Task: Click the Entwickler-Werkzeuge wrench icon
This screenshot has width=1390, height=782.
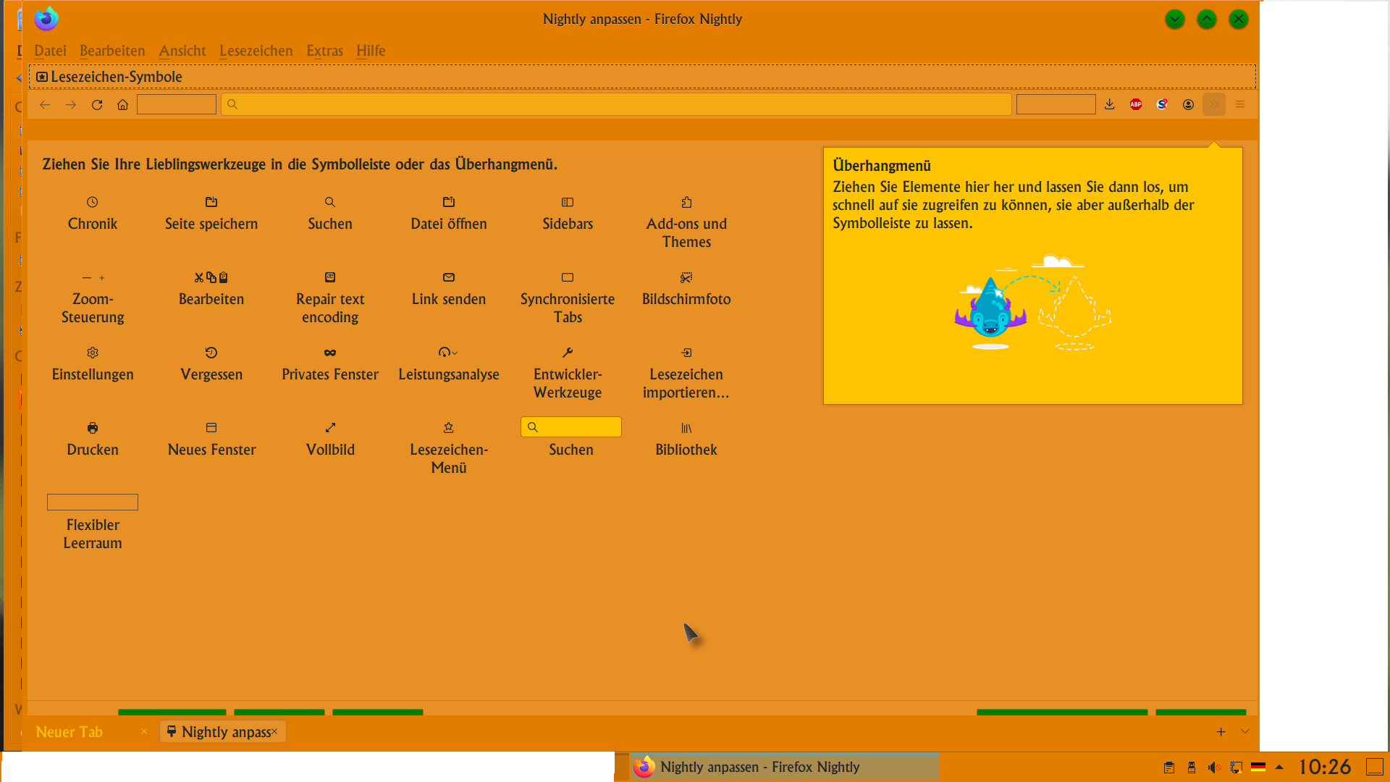Action: click(567, 353)
